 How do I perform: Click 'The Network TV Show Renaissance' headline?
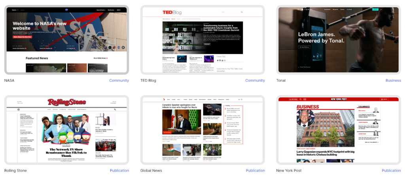(x=66, y=153)
